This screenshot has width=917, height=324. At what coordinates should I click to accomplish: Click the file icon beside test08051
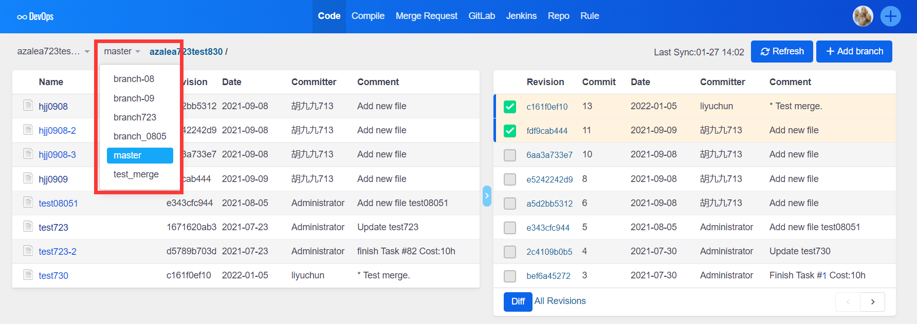(x=28, y=202)
